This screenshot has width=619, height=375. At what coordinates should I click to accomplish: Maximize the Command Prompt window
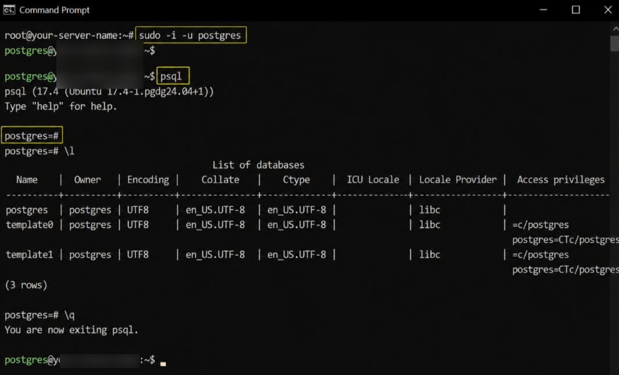[x=575, y=10]
